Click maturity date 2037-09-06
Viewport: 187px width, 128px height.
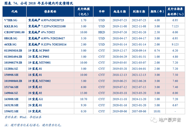(139, 111)
